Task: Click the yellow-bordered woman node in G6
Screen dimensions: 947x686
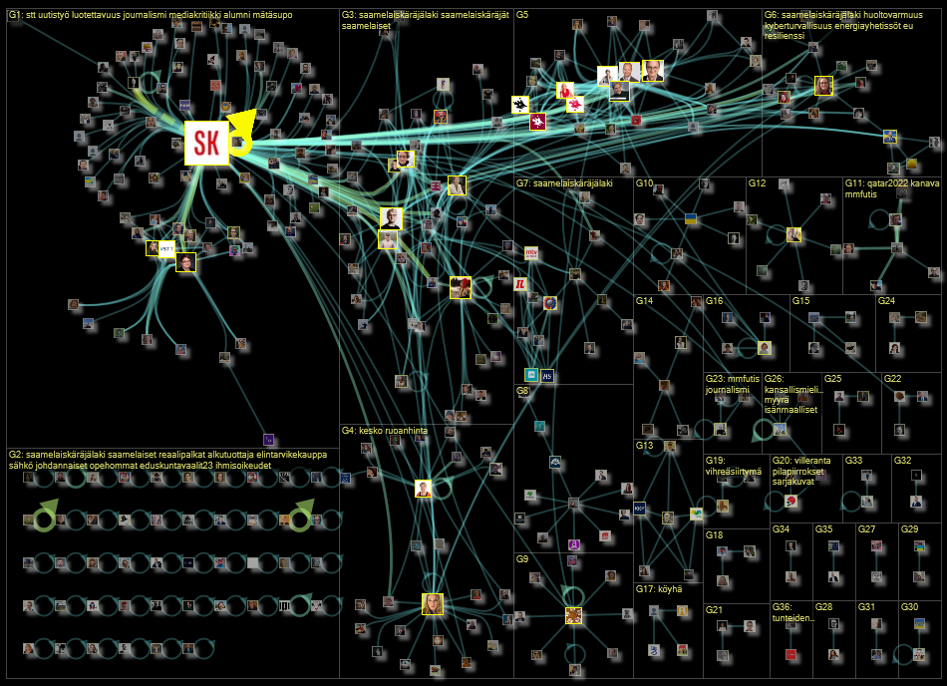Action: point(823,86)
